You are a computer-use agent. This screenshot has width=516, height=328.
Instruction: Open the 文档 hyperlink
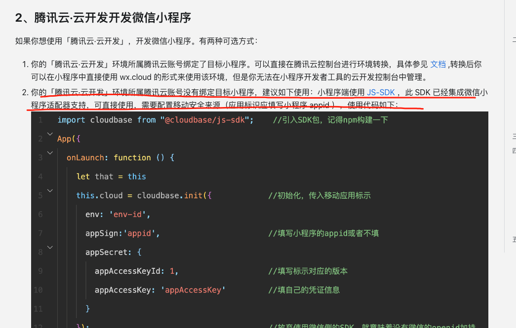438,65
